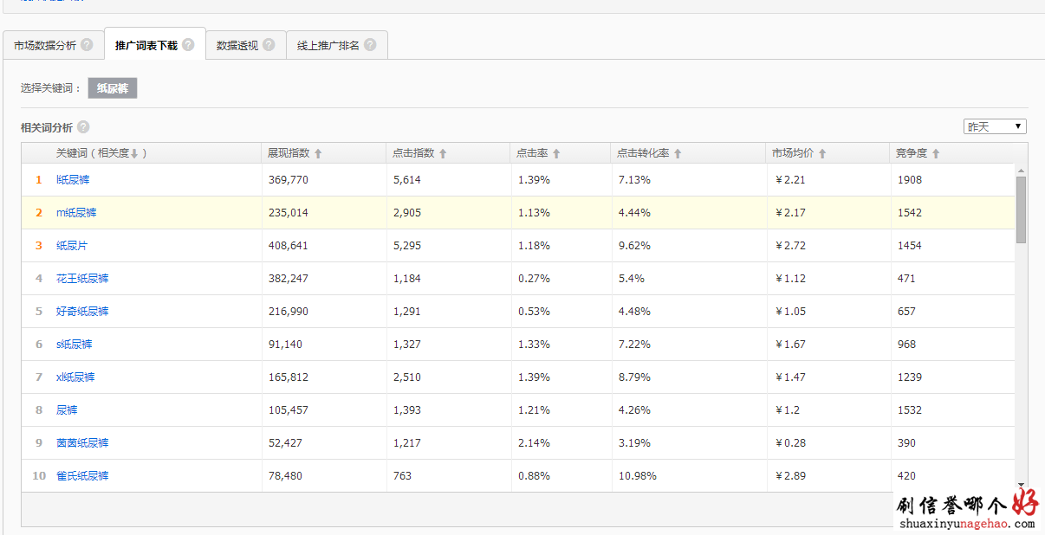Open the 花王纸尿裤 keyword link

click(82, 279)
